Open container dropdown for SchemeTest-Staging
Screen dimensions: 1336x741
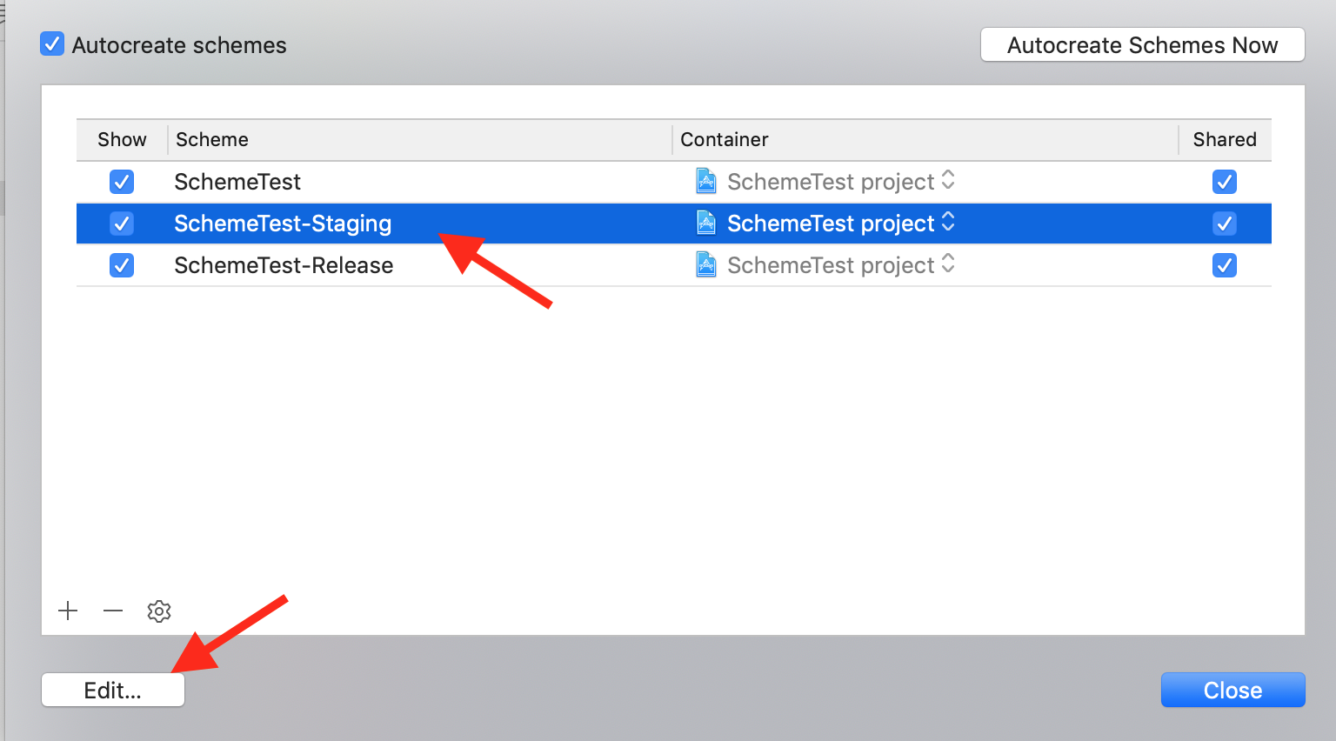click(948, 224)
